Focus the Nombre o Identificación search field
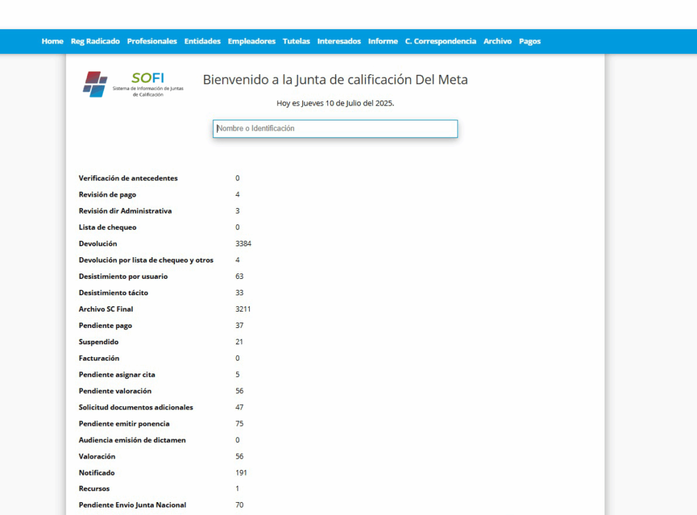697x515 pixels. pos(335,129)
